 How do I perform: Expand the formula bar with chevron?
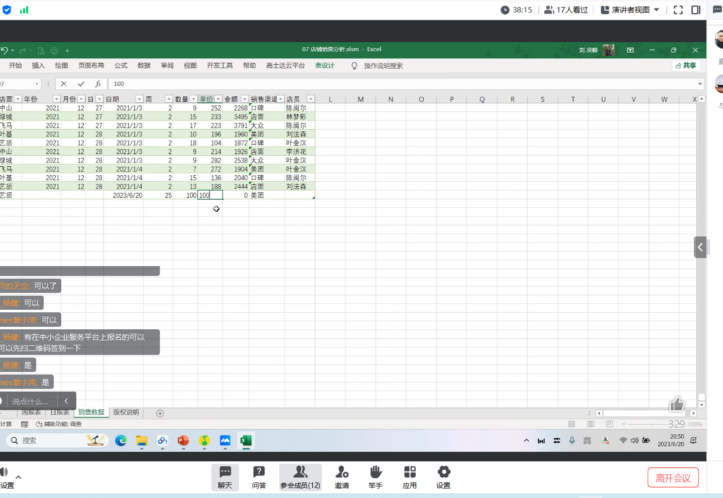700,84
